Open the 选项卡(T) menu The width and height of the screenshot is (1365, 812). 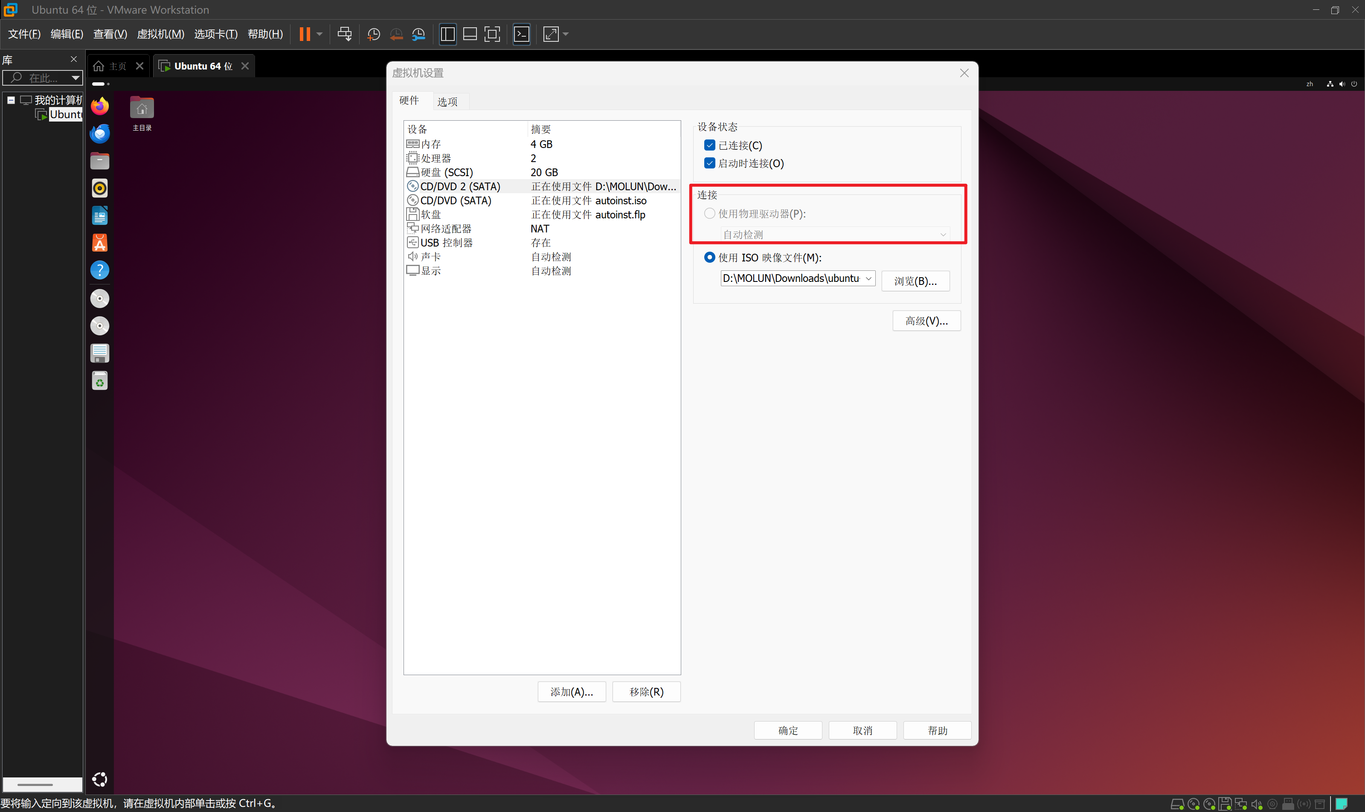tap(216, 34)
